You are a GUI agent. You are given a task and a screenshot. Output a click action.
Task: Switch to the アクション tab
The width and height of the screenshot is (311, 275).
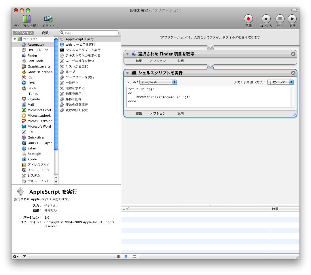(x=23, y=33)
